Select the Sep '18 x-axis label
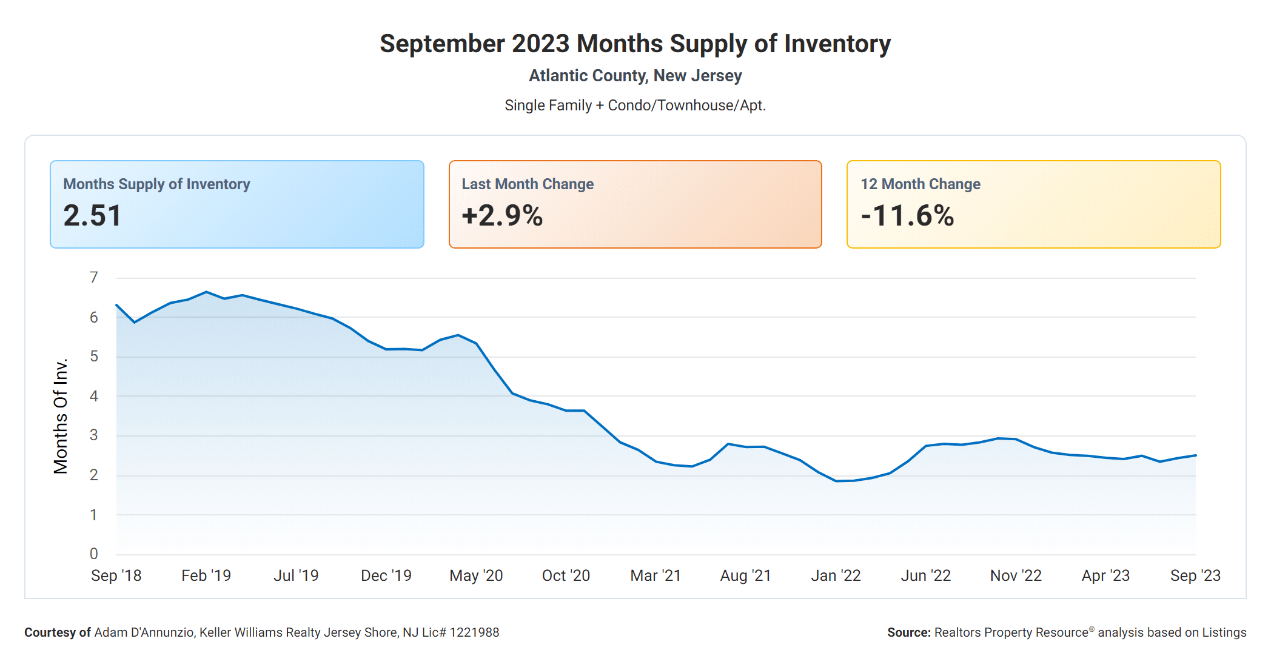1271x667 pixels. [x=116, y=575]
